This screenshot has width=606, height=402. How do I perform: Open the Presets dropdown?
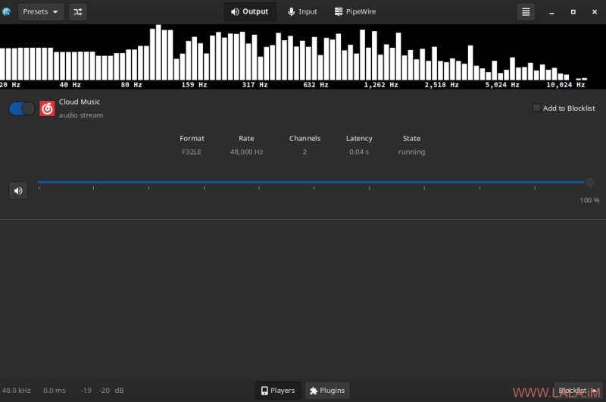click(x=41, y=11)
